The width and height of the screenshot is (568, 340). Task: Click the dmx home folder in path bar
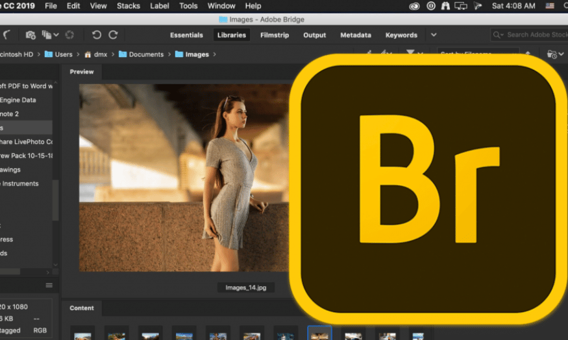click(101, 54)
